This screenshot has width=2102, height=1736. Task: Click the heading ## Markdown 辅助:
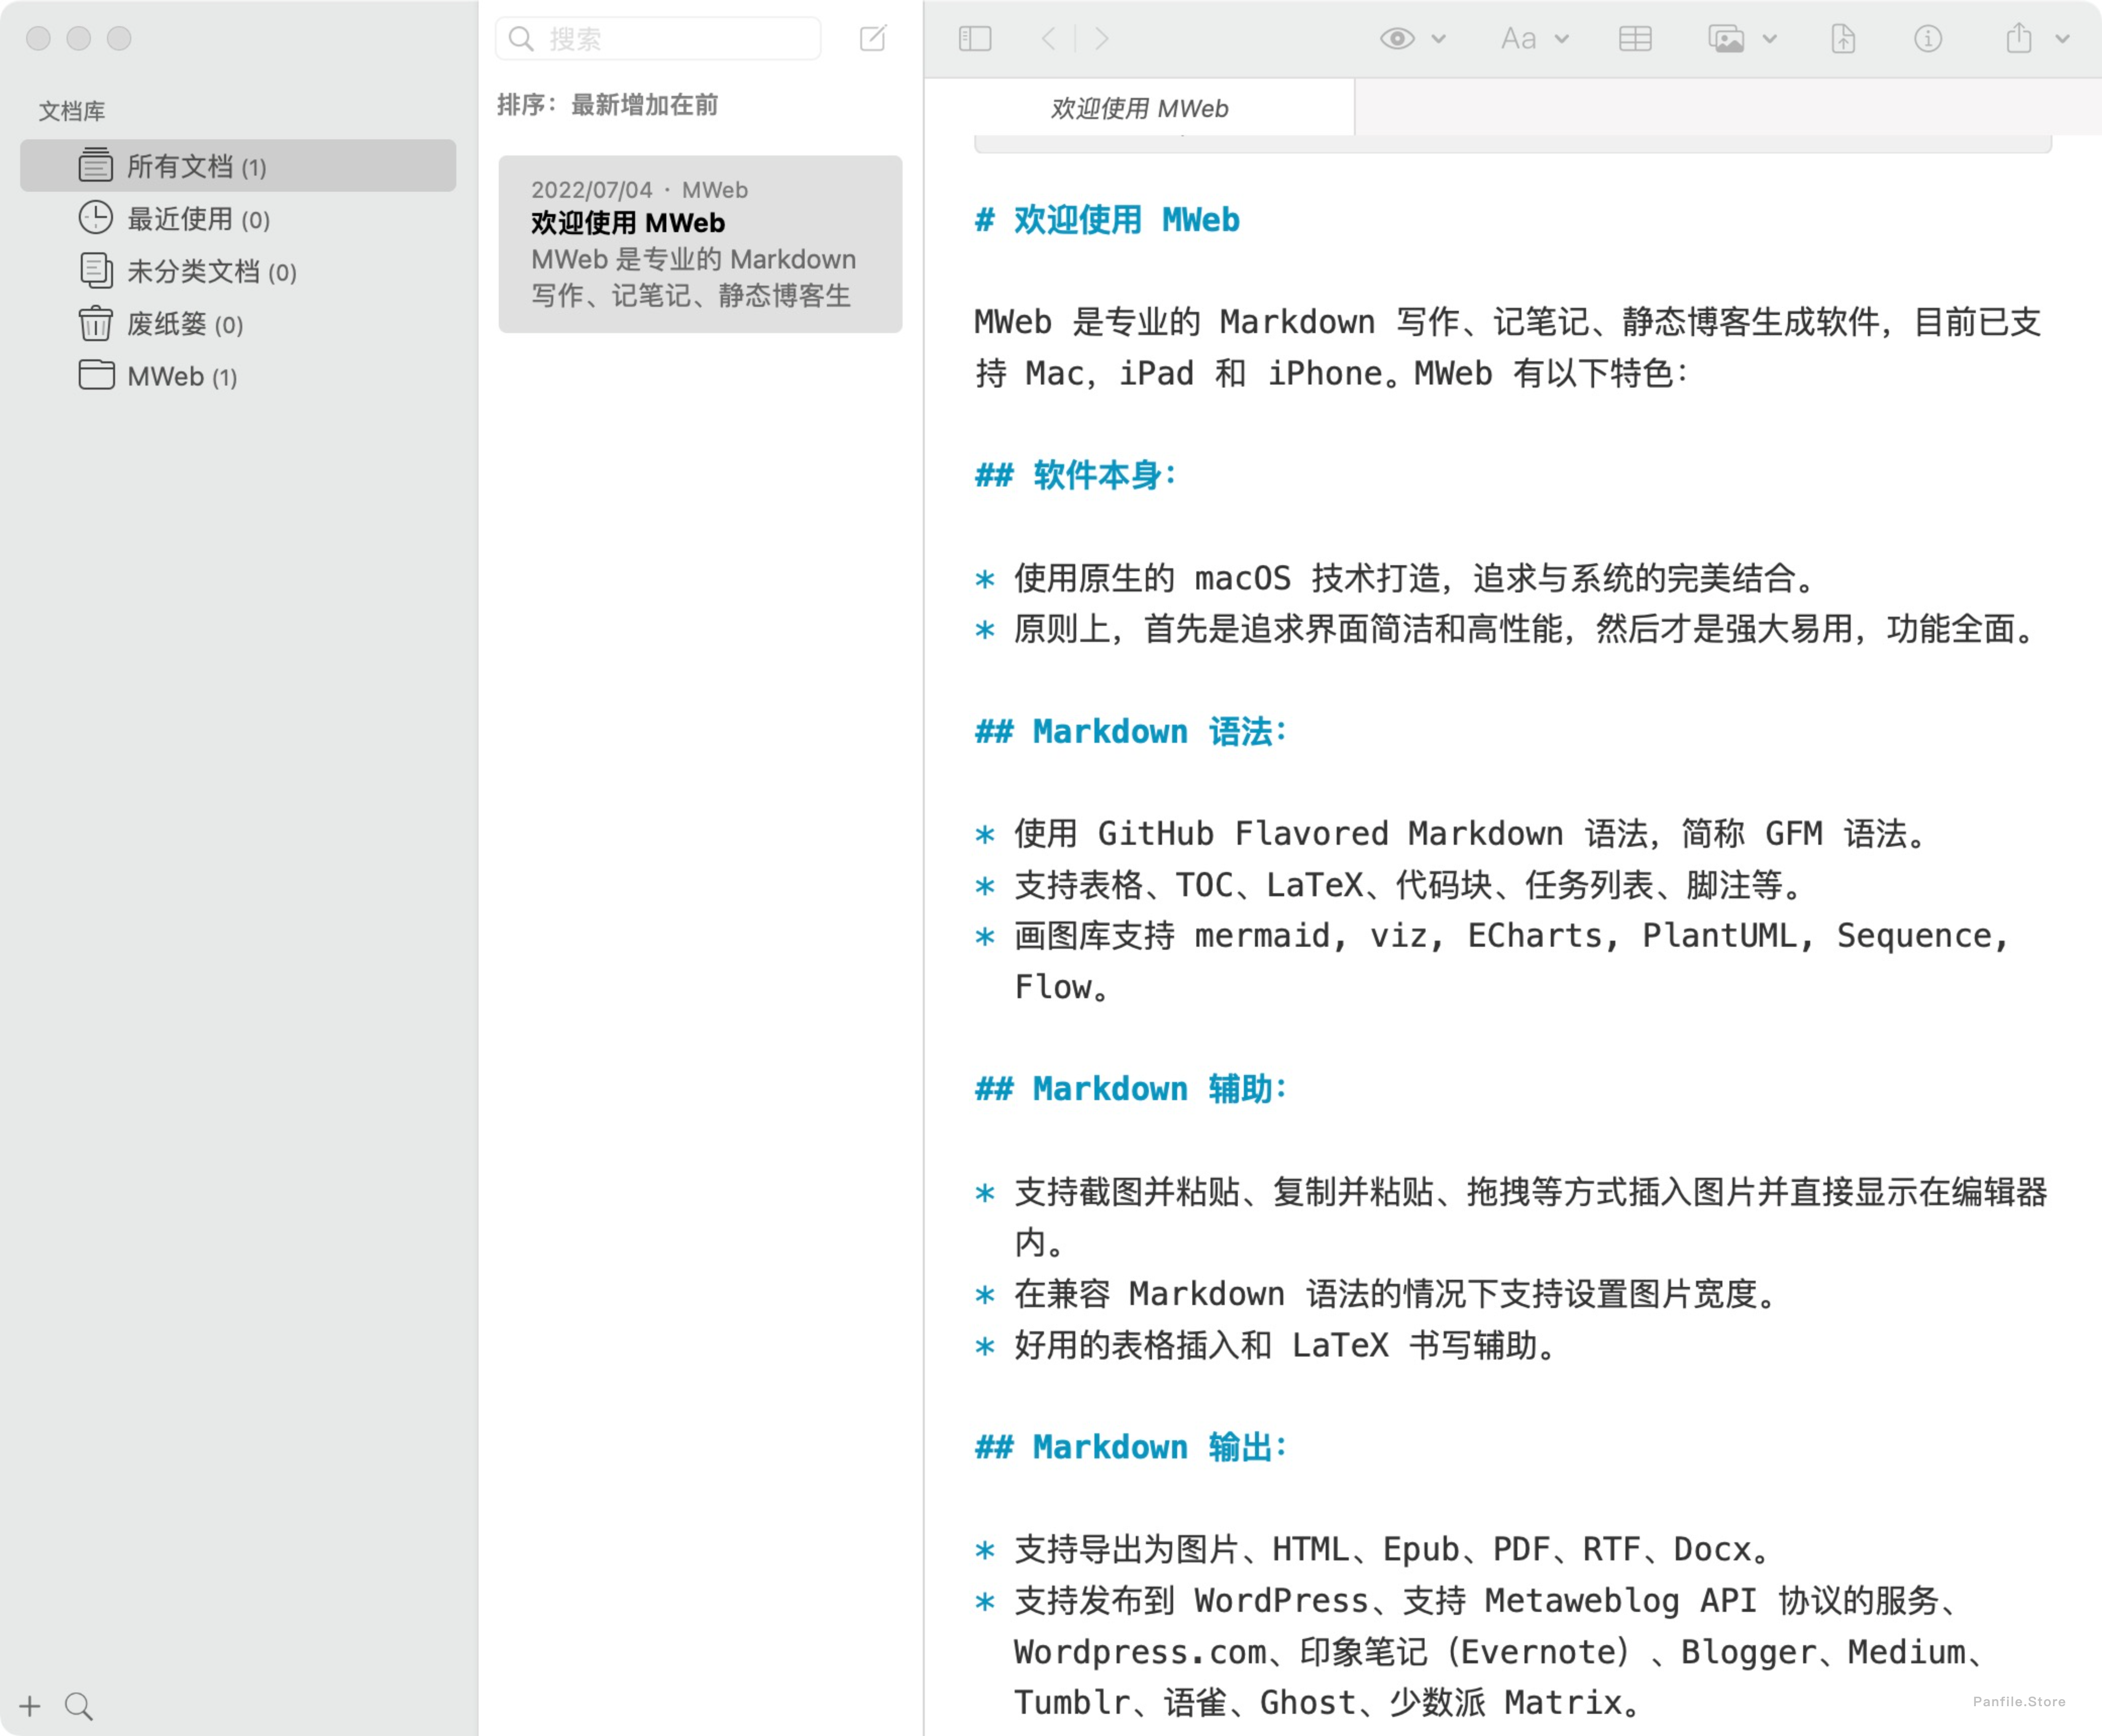click(1132, 1088)
